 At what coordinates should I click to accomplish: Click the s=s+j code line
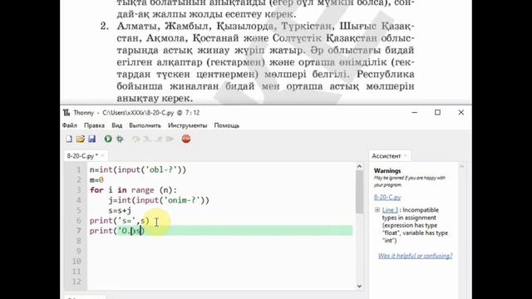point(120,210)
